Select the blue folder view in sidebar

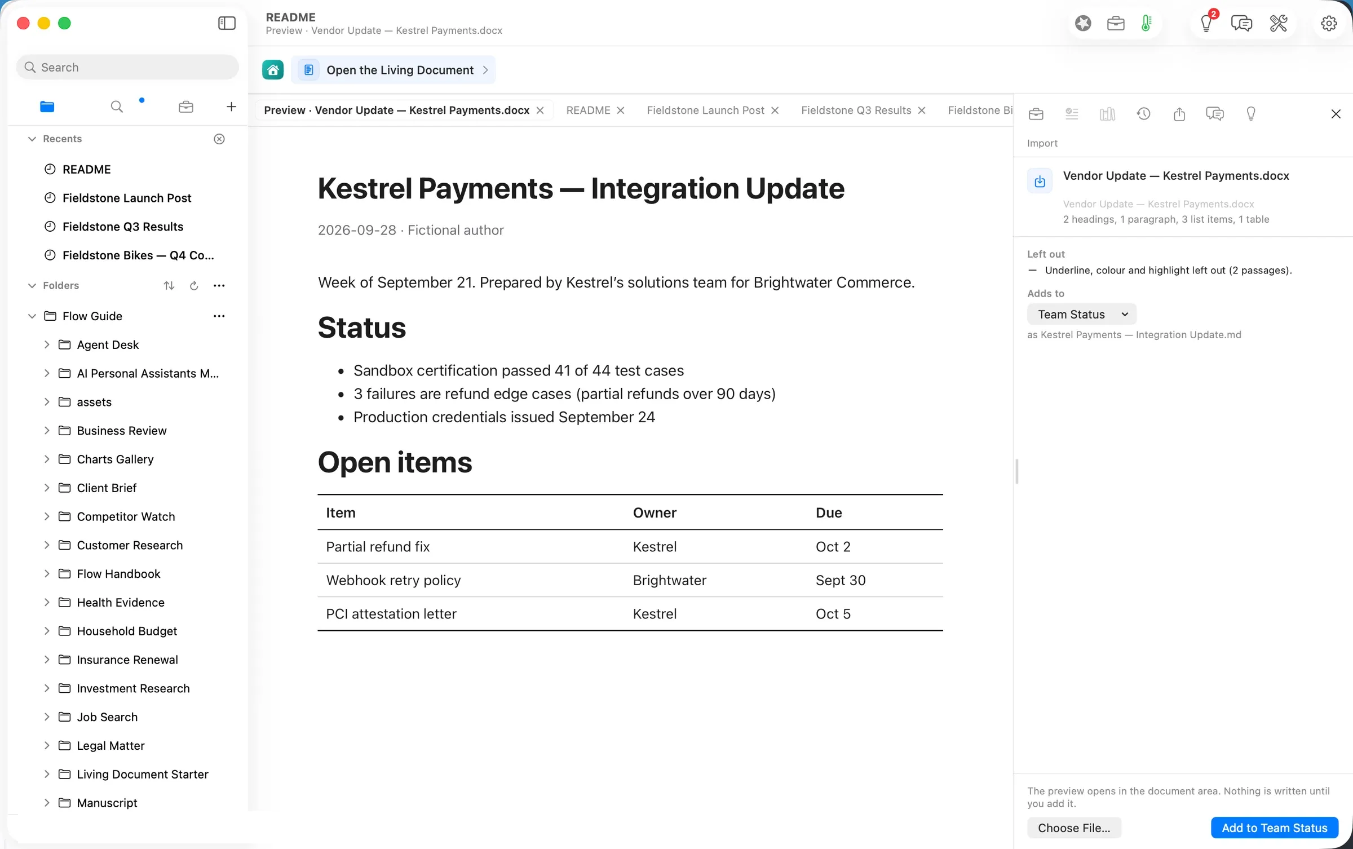47,107
